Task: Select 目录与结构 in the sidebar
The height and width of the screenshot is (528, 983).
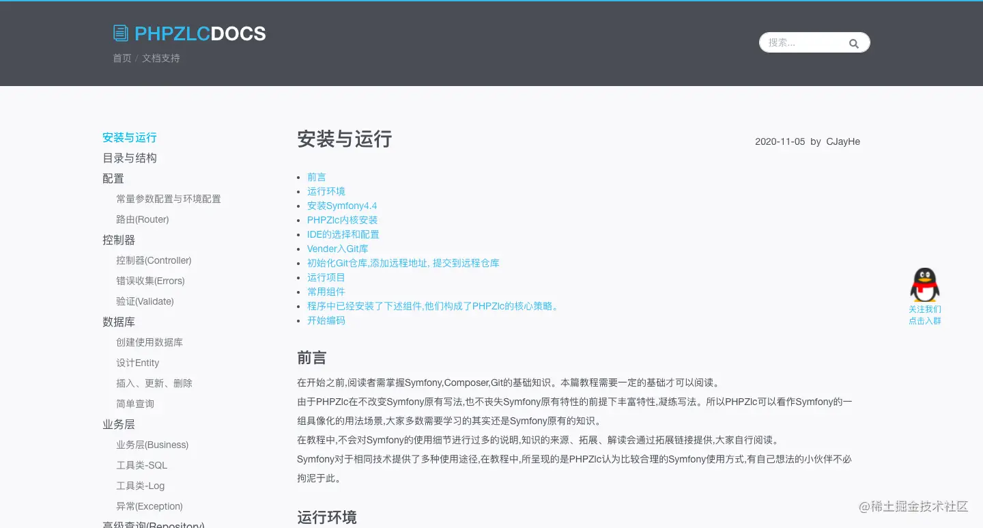Action: coord(129,158)
